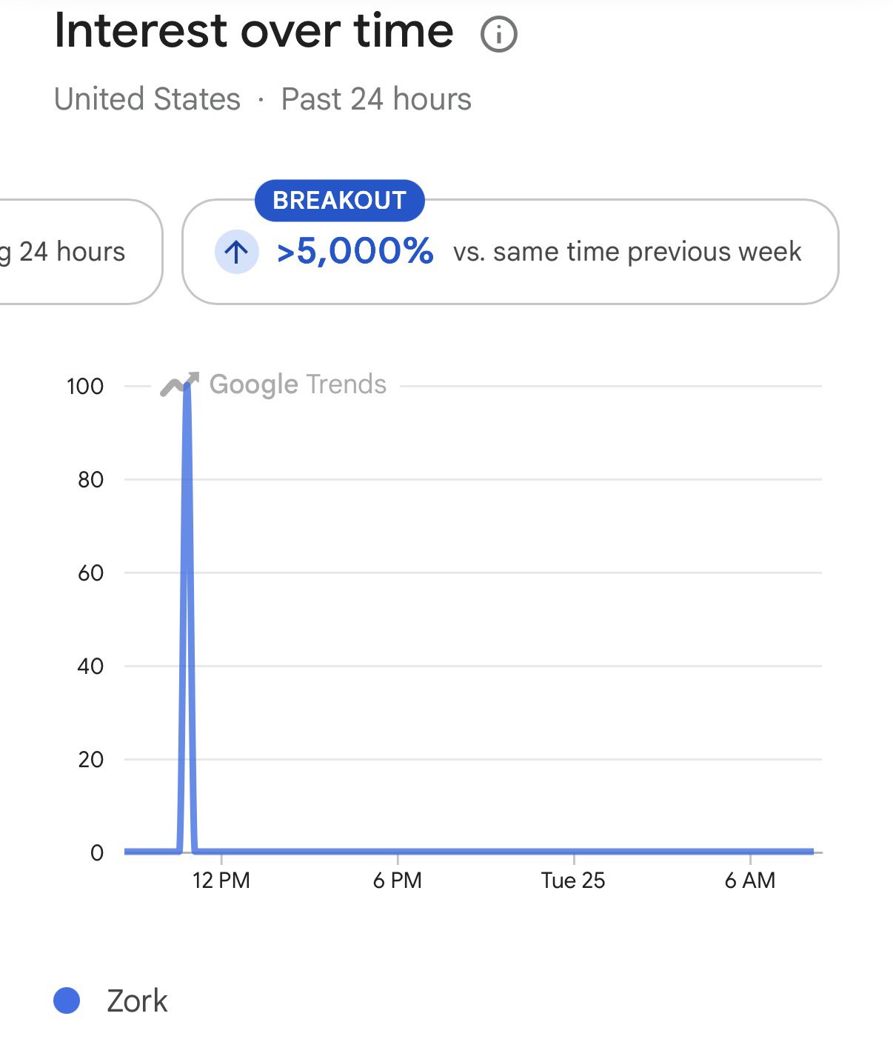This screenshot has width=893, height=1059.
Task: Click the up arrow icon beside >5,000%
Action: click(236, 252)
